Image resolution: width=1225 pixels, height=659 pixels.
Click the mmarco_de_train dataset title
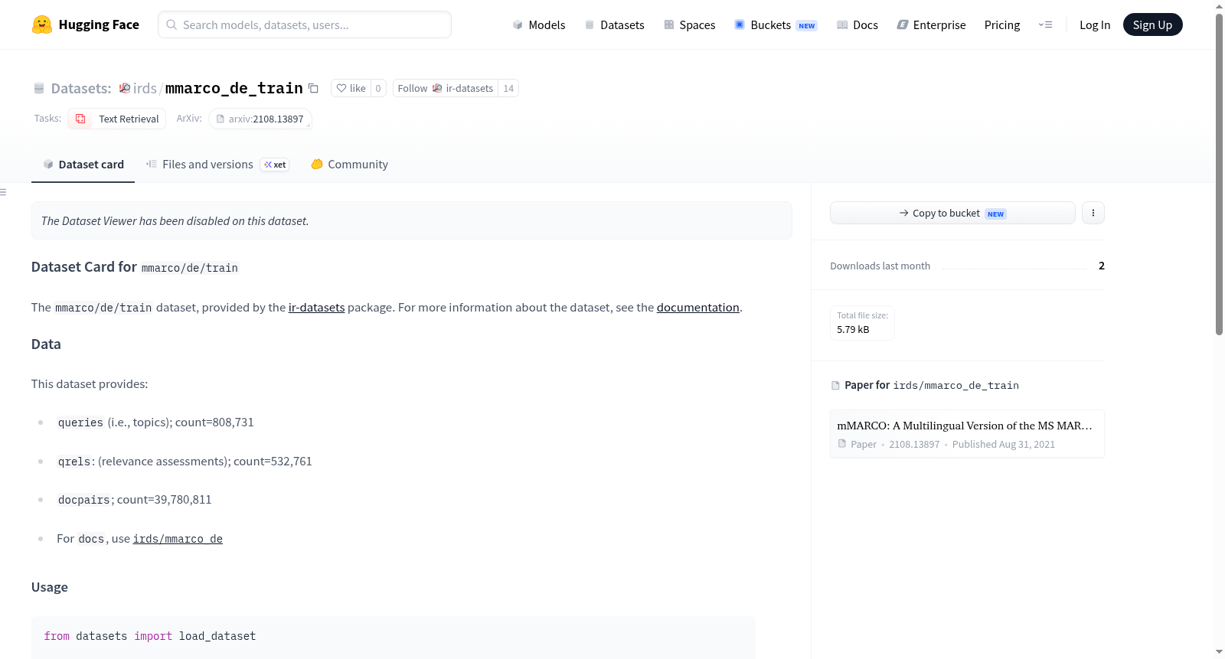(234, 88)
